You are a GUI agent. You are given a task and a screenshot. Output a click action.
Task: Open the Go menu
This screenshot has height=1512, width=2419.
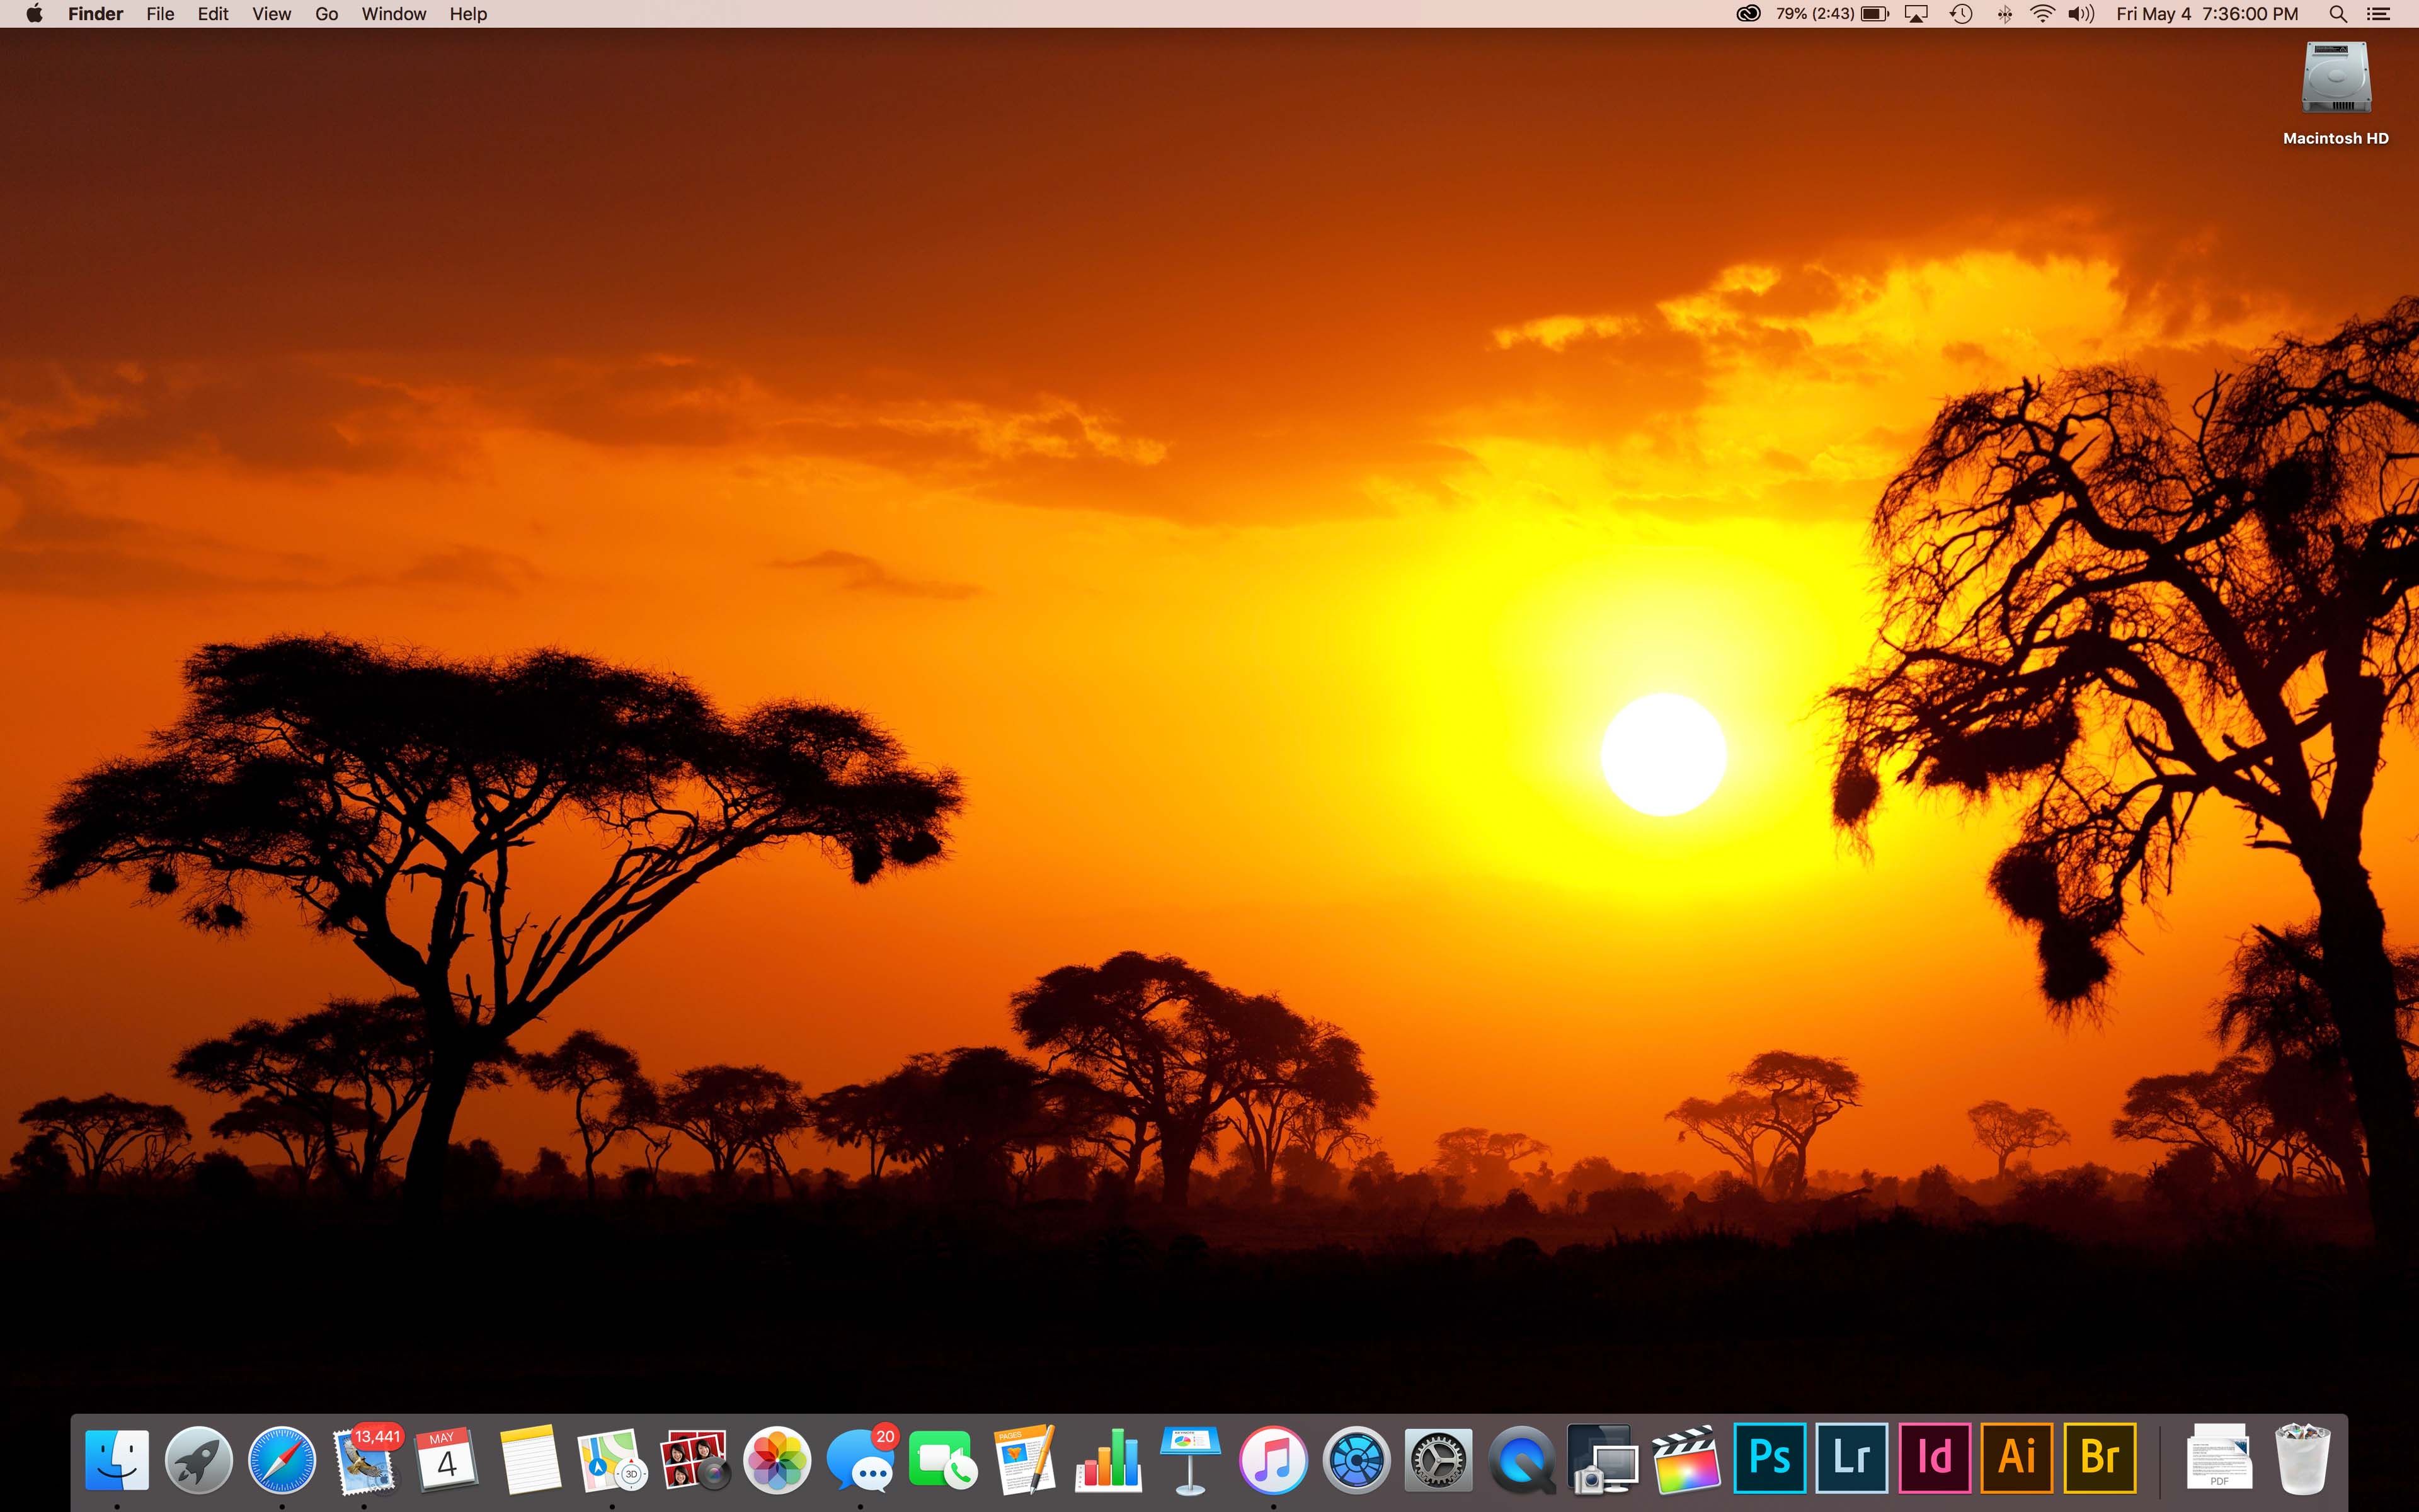click(x=327, y=14)
